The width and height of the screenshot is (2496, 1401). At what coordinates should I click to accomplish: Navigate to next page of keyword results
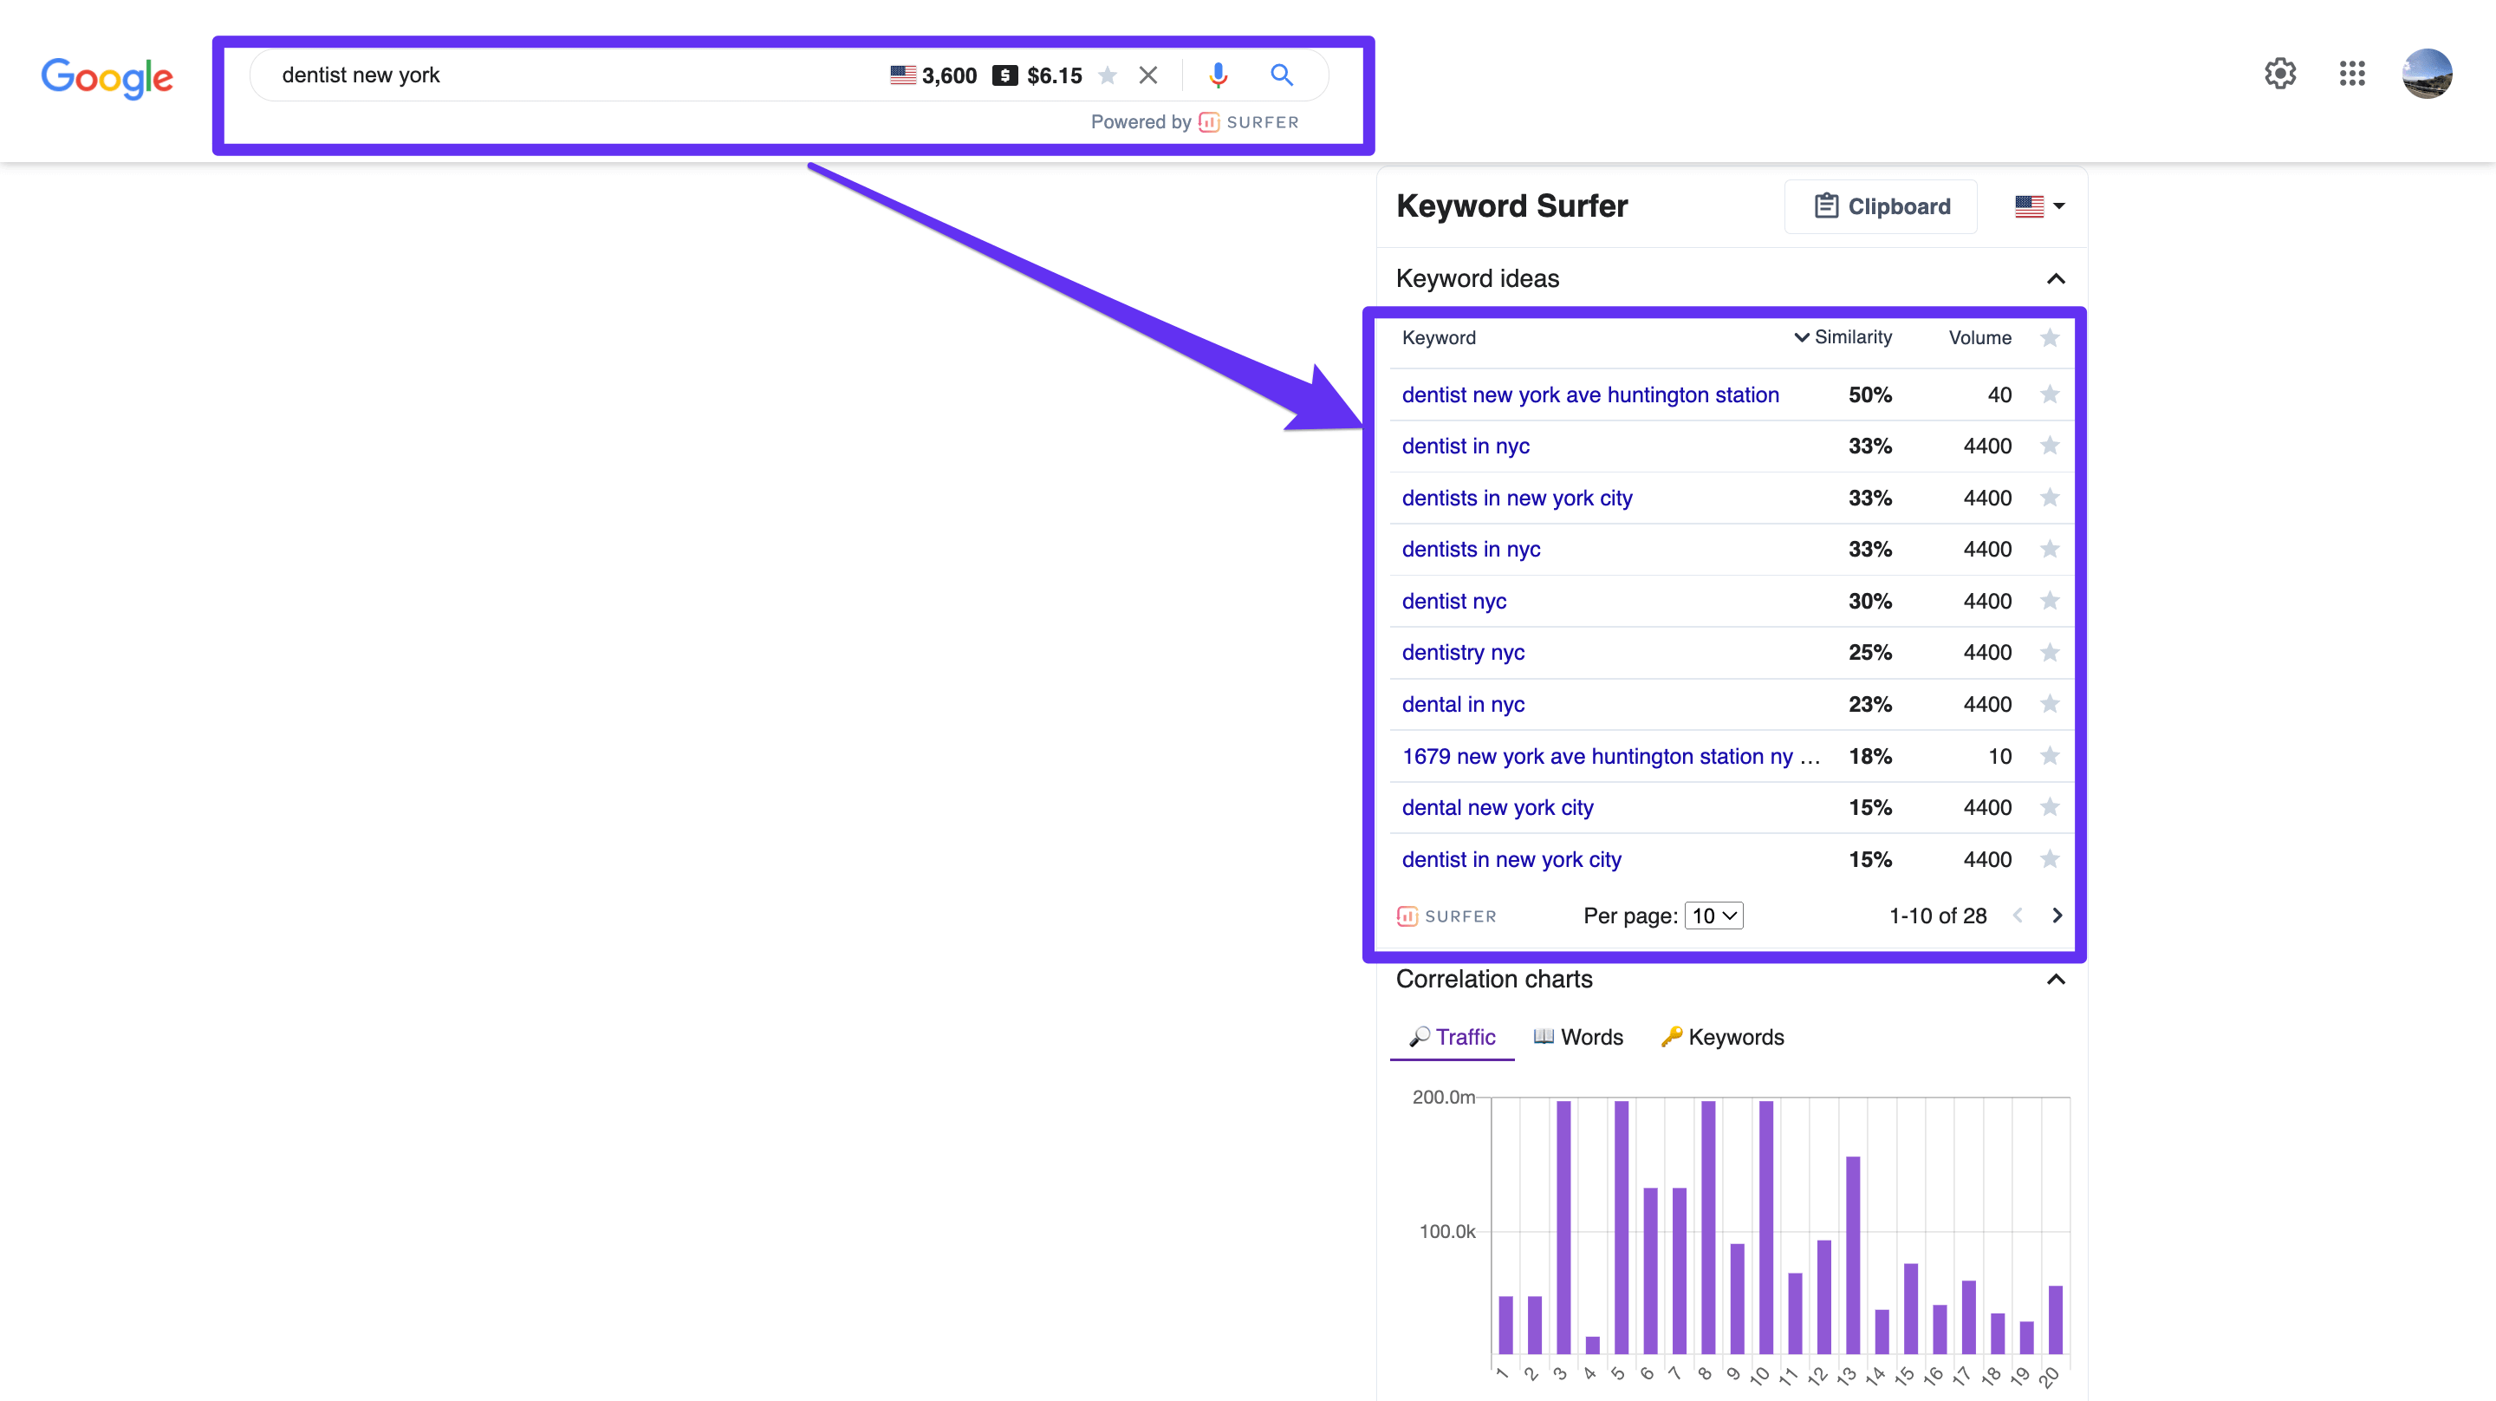tap(2057, 914)
